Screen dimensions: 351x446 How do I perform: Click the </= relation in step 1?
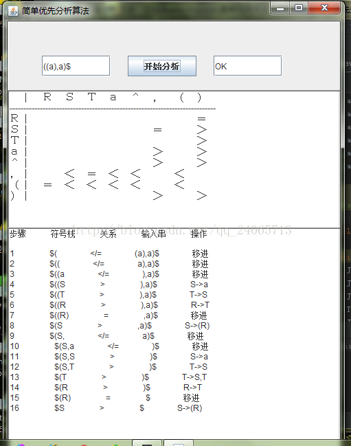(95, 254)
